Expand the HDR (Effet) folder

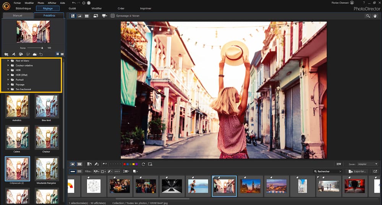point(8,75)
